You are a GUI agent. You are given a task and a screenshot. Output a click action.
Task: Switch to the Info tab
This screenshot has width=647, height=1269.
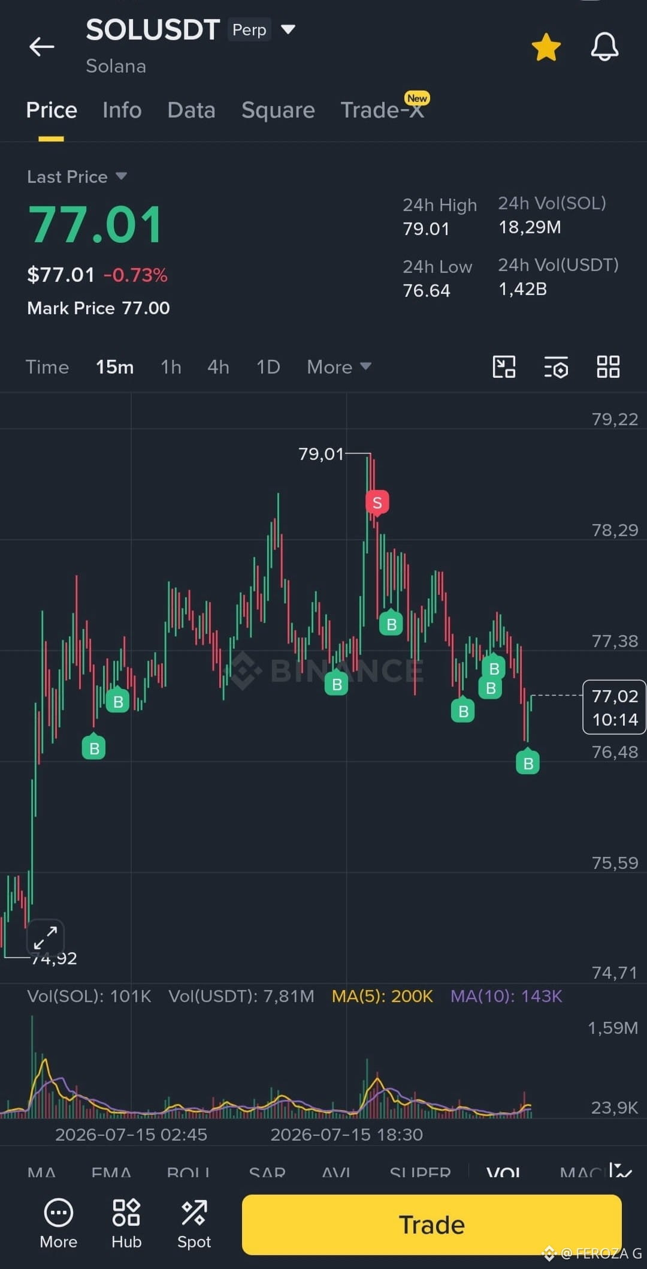point(122,110)
